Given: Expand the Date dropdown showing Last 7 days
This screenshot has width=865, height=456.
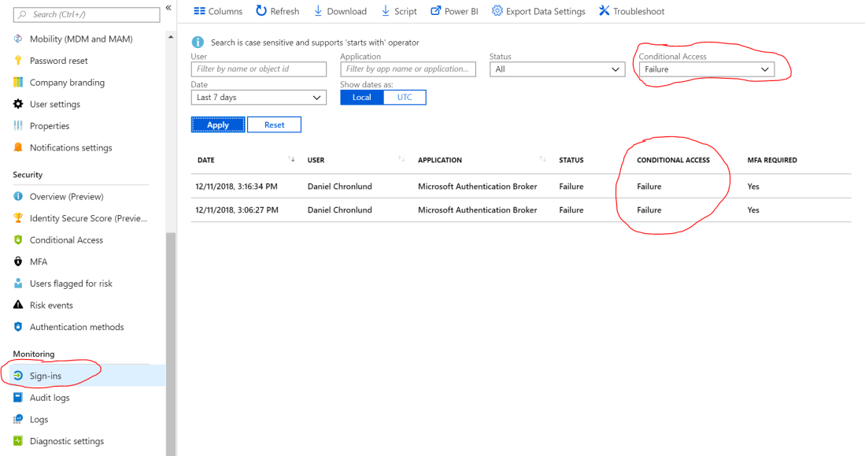Looking at the screenshot, I should (x=258, y=98).
